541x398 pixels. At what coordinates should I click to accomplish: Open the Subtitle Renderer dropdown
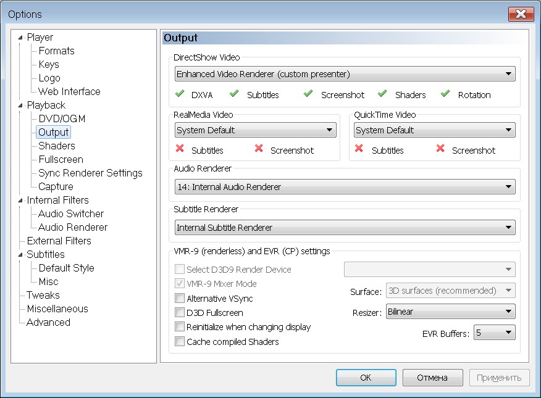tap(345, 228)
